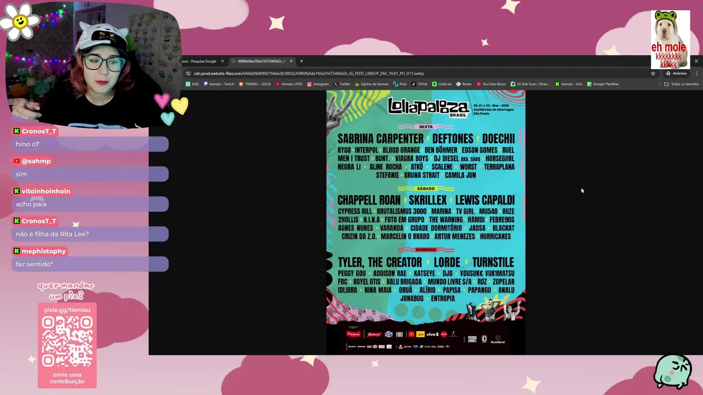
Task: Click the Lollapalooza lineup poster image
Action: (x=426, y=222)
